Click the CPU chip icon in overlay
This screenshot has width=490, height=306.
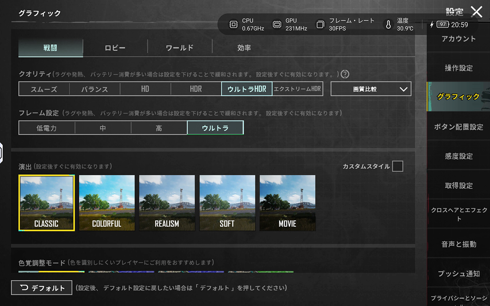coord(233,24)
